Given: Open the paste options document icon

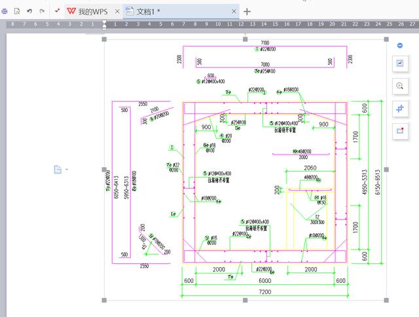Looking at the screenshot, I should [58, 170].
